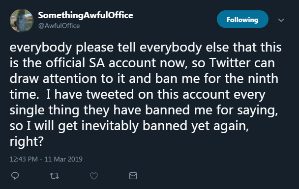
Task: Click the tweet text beginning 'everybody please tell'
Action: pyautogui.click(x=146, y=94)
